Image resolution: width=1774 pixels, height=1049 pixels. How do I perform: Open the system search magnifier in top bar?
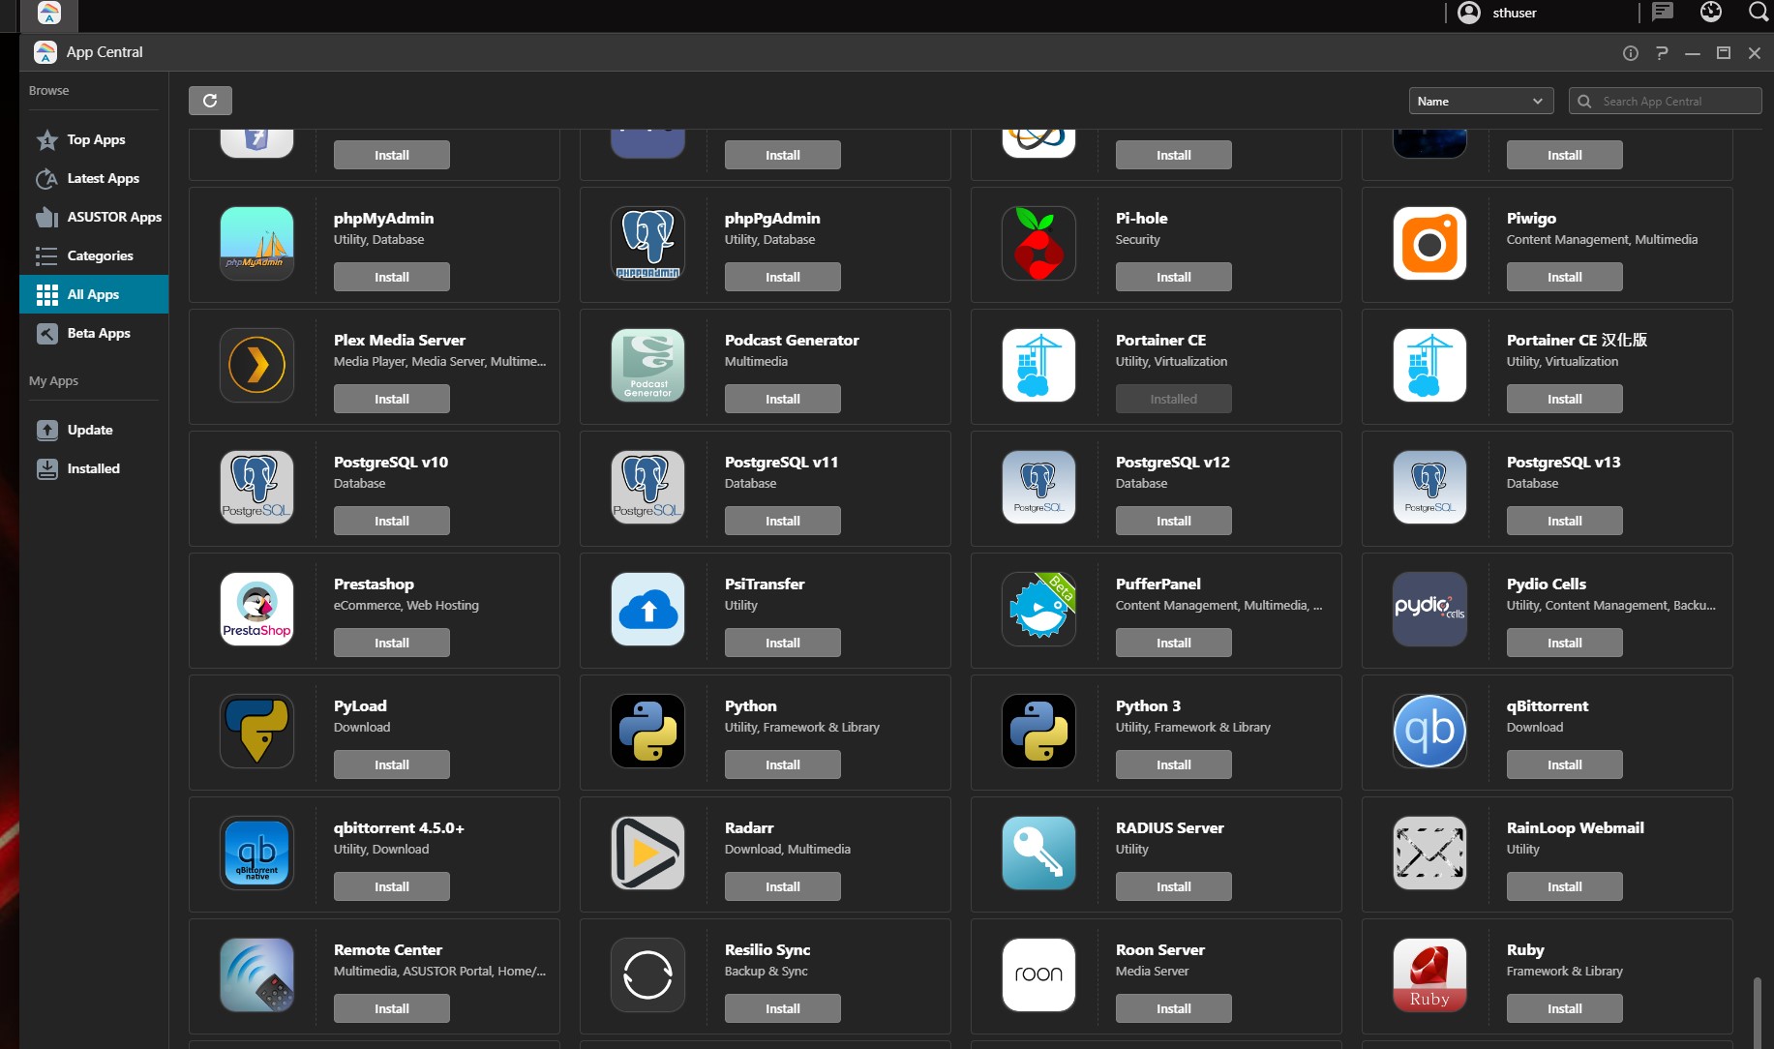[1759, 13]
